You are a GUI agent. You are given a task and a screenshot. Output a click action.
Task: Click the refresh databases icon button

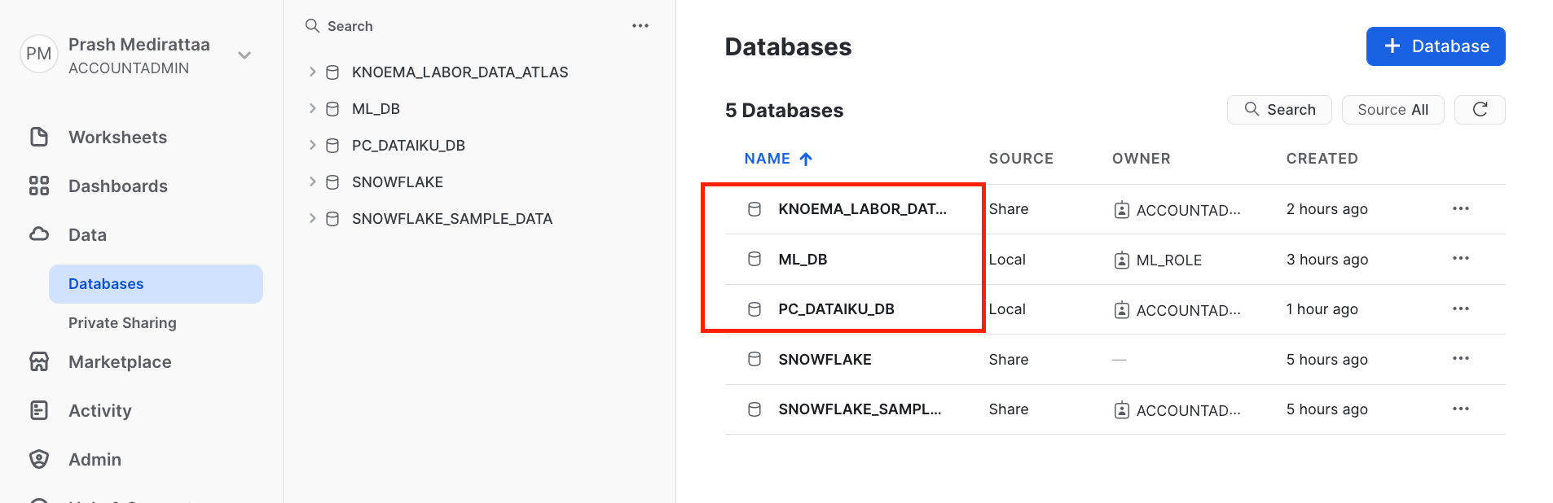click(x=1480, y=110)
